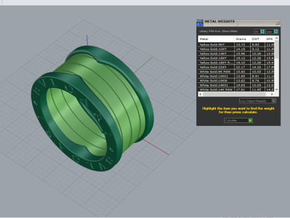Click the Library: Fifth Ave metal label
The width and height of the screenshot is (290, 218).
pos(219,31)
